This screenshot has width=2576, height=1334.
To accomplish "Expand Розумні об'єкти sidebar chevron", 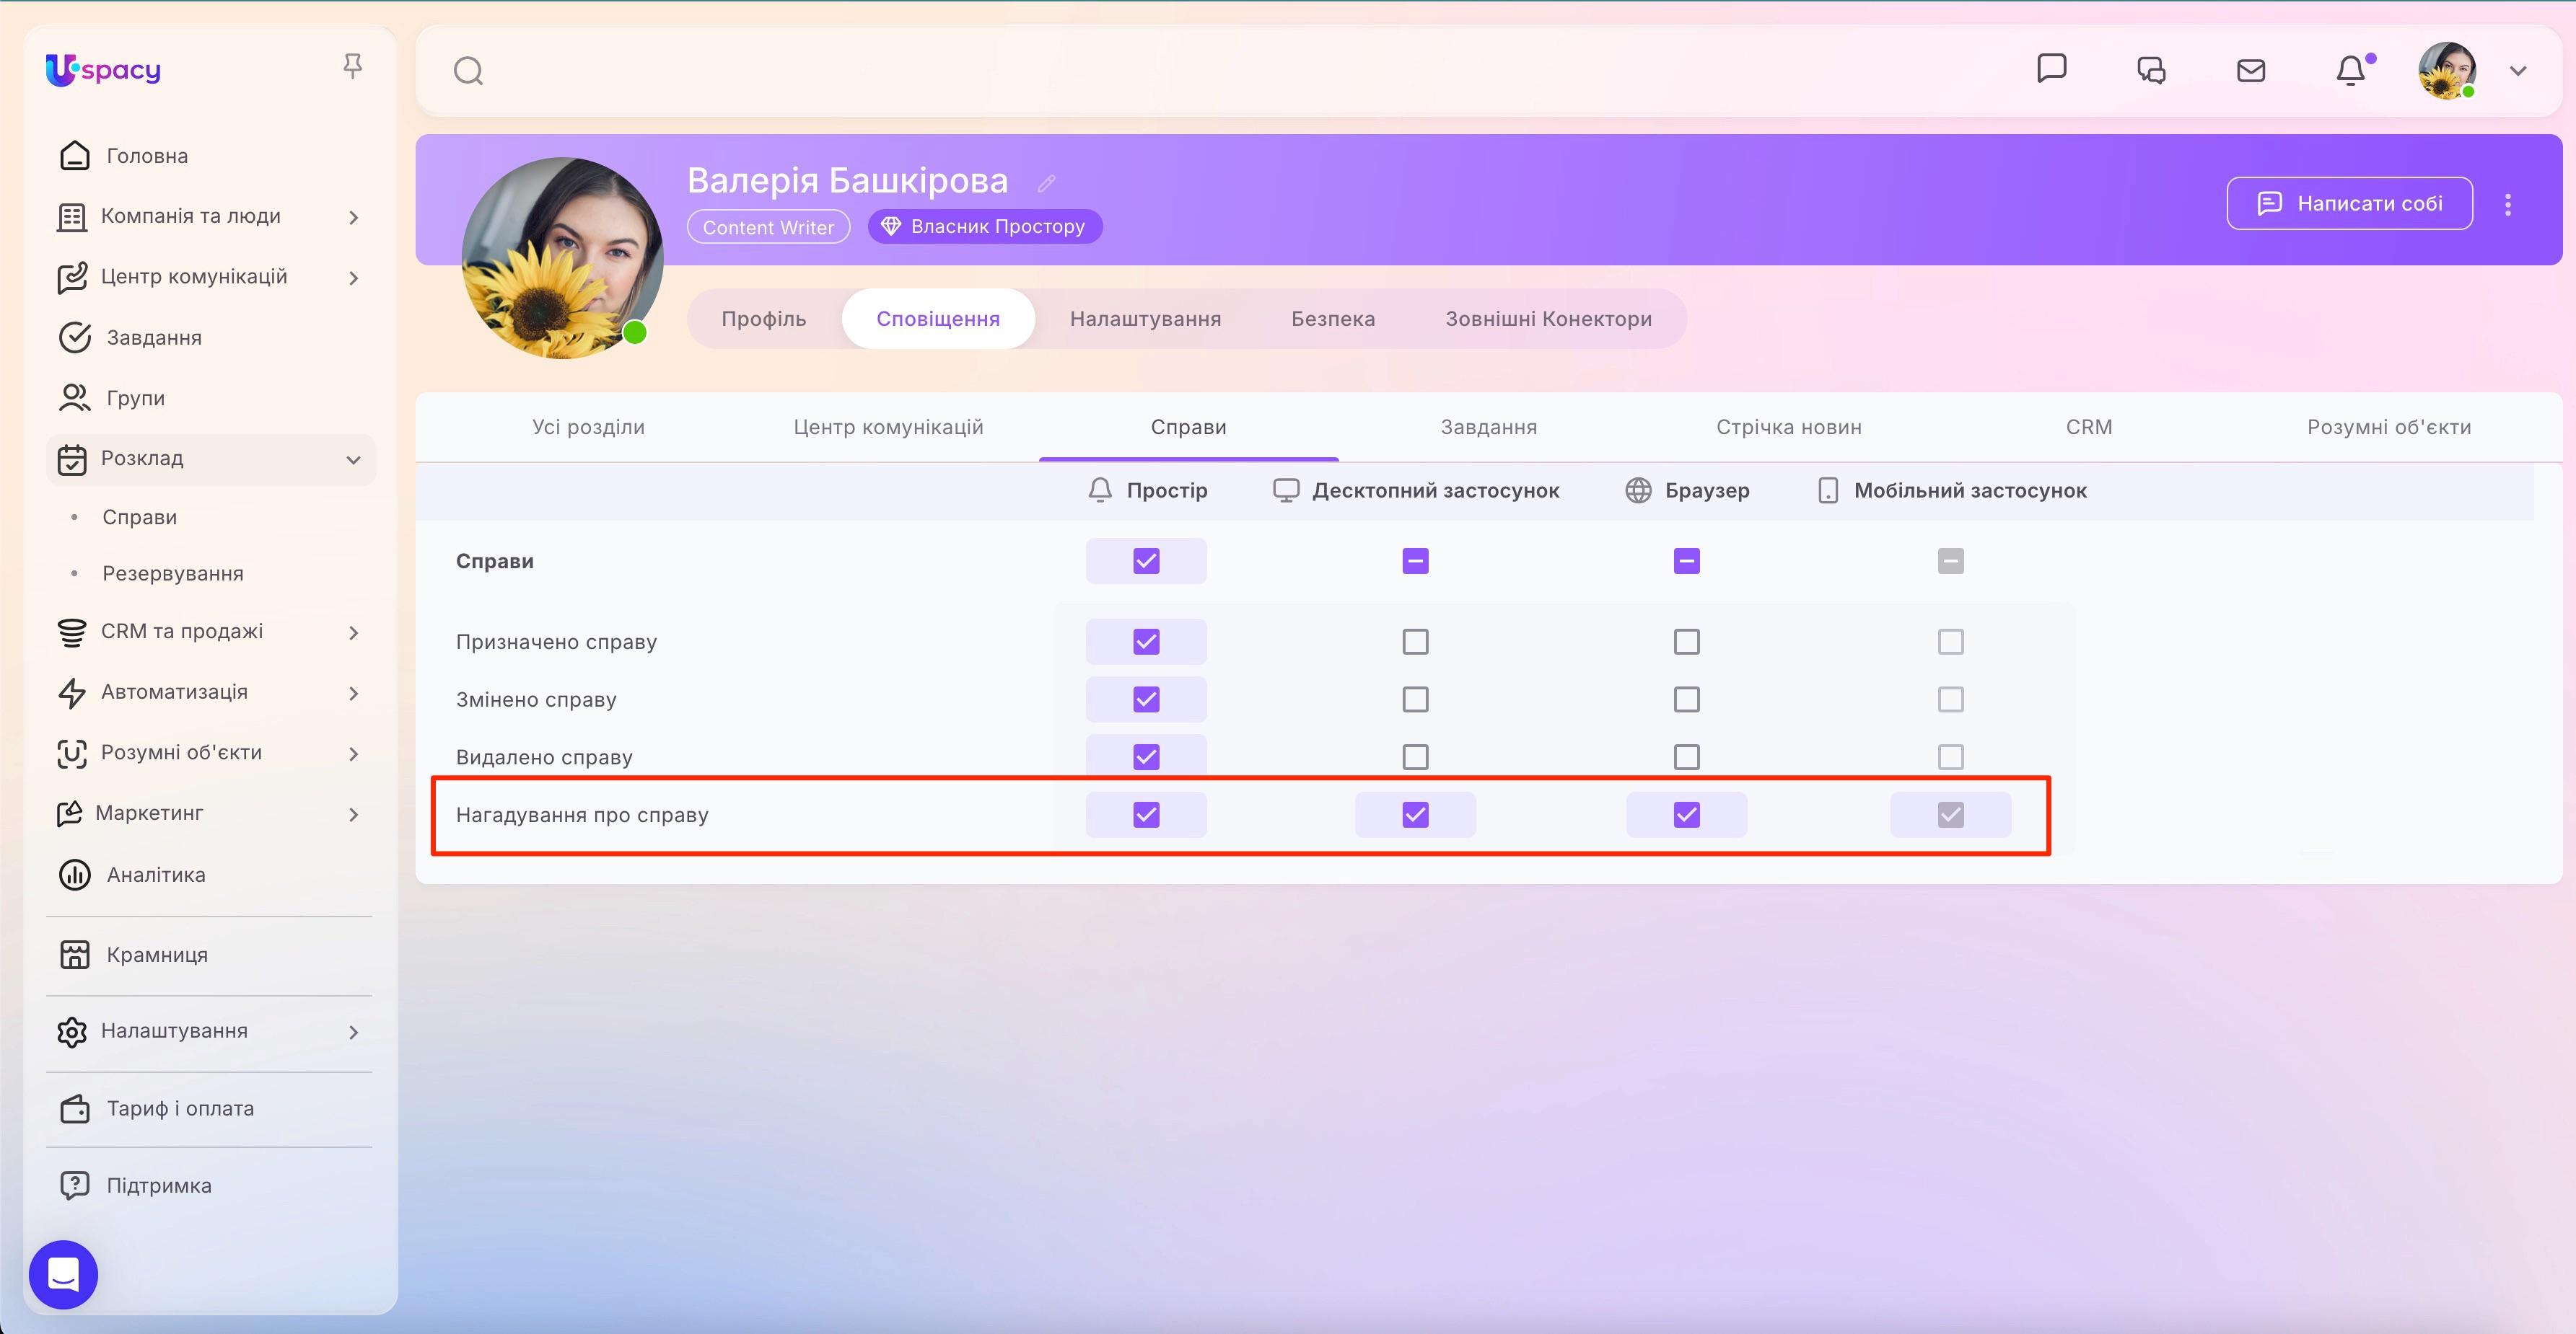I will 353,754.
